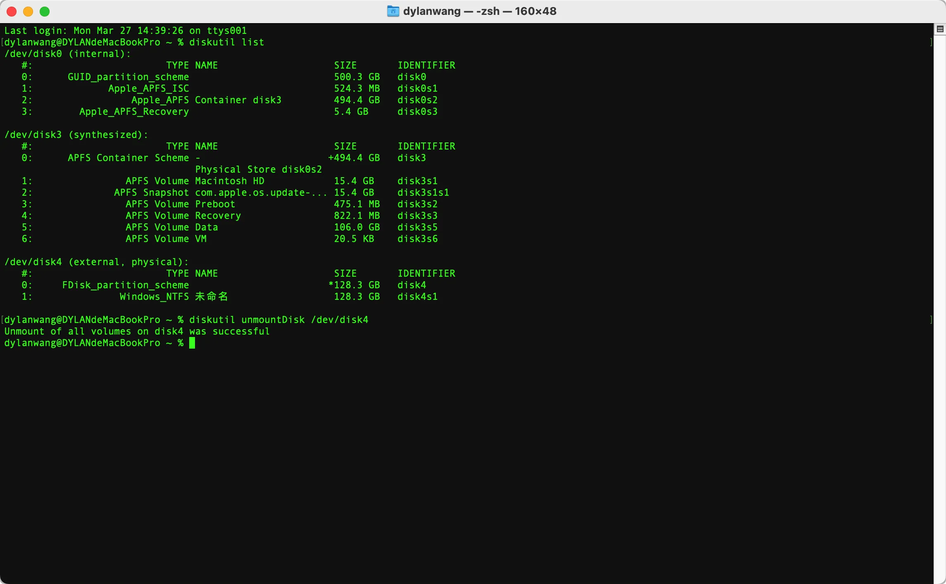Click the 'Unmount of all volumes' result line
The height and width of the screenshot is (584, 946).
(x=137, y=331)
